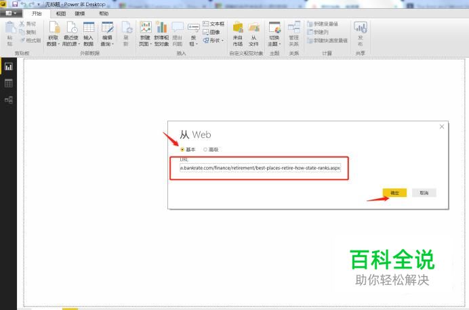Screen dimensions: 469x310
Task: Click New Measure (新建度量值) icon
Action: coord(310,24)
